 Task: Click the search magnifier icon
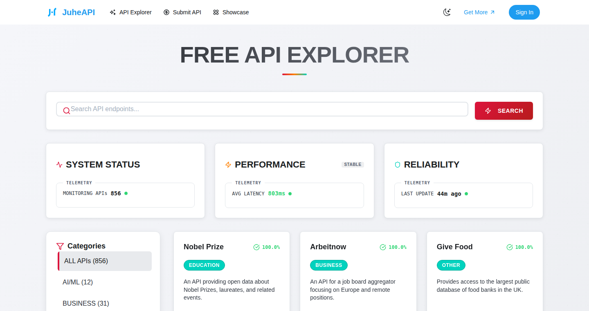point(66,111)
